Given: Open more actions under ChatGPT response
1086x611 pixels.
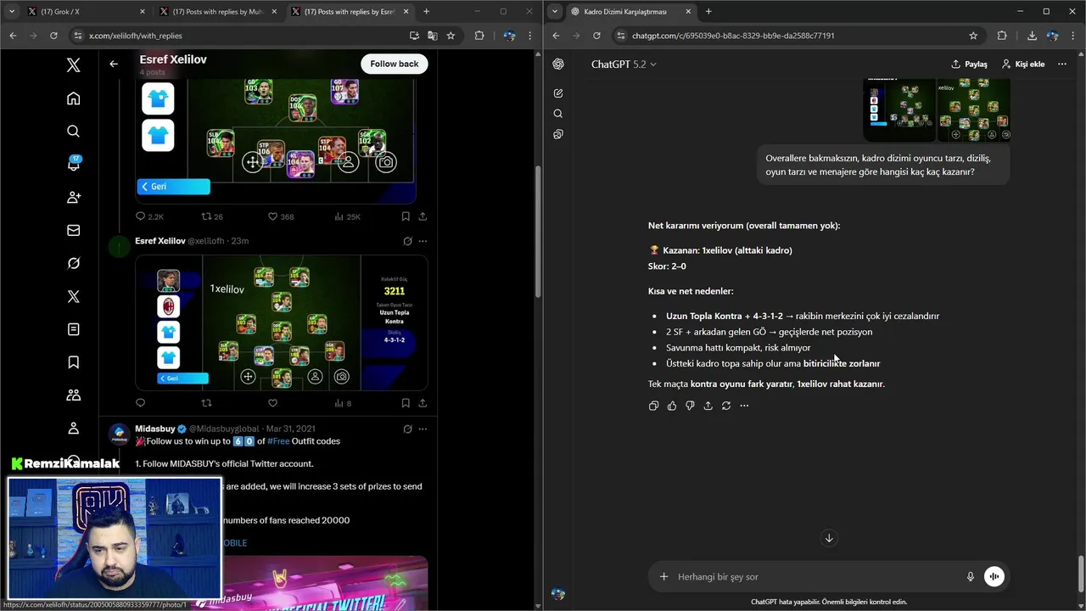Looking at the screenshot, I should pos(744,406).
